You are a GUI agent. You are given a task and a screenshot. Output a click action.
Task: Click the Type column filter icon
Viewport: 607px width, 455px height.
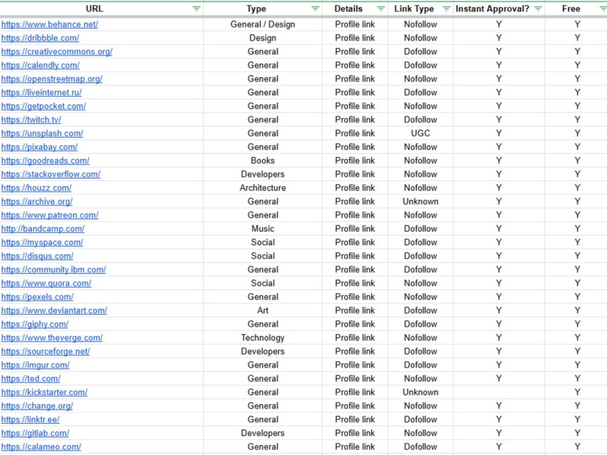pyautogui.click(x=315, y=8)
